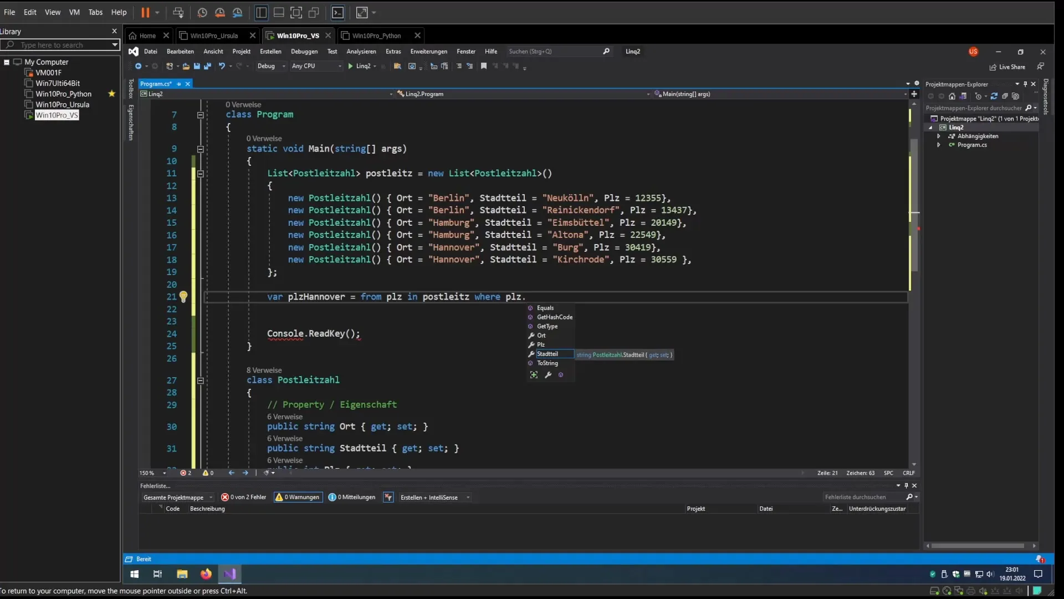Click the Library 'Type here to search' field
The height and width of the screenshot is (599, 1064).
60,45
